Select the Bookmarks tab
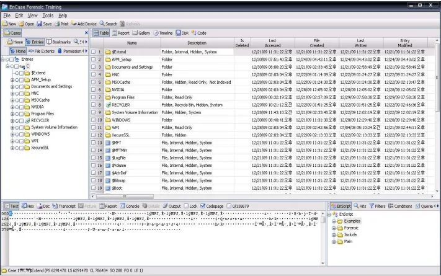Viewport: 441px width, 276px height. click(60, 42)
